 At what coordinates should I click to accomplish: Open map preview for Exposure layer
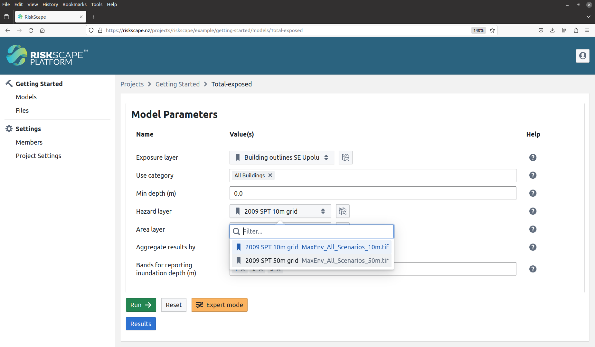pos(346,157)
